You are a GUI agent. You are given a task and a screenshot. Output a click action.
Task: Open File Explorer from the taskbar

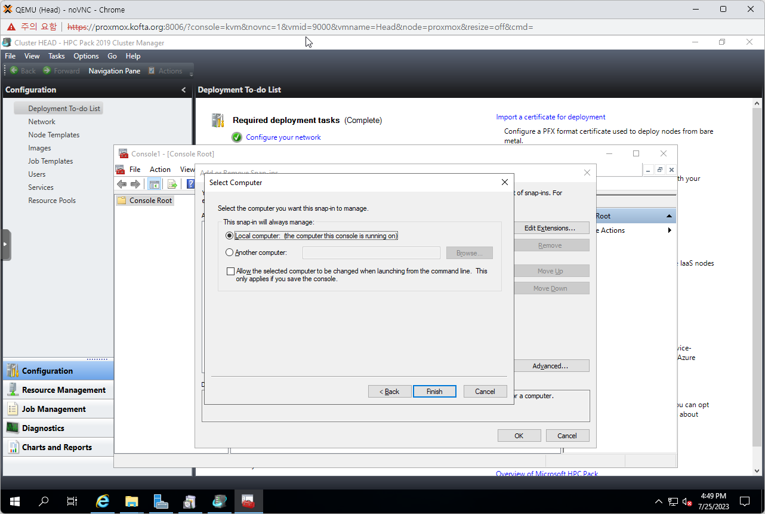(x=131, y=501)
